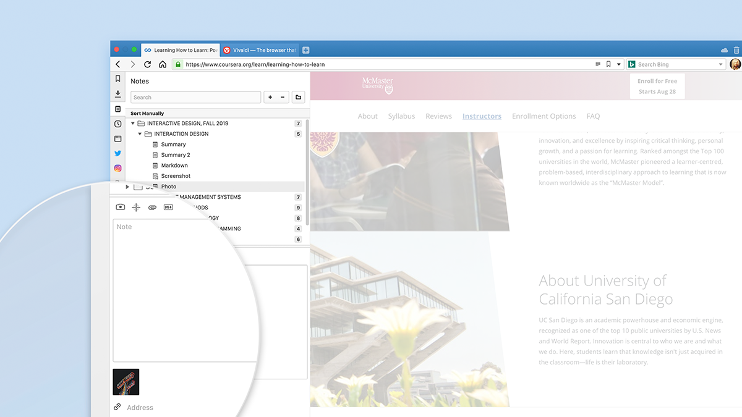Screen dimensions: 742x417
Task: Capture a screenshot with the camera icon
Action: pos(121,208)
